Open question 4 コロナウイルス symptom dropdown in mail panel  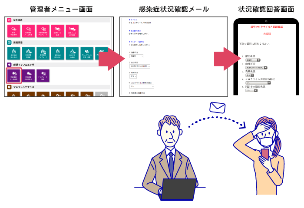[x=142, y=87]
